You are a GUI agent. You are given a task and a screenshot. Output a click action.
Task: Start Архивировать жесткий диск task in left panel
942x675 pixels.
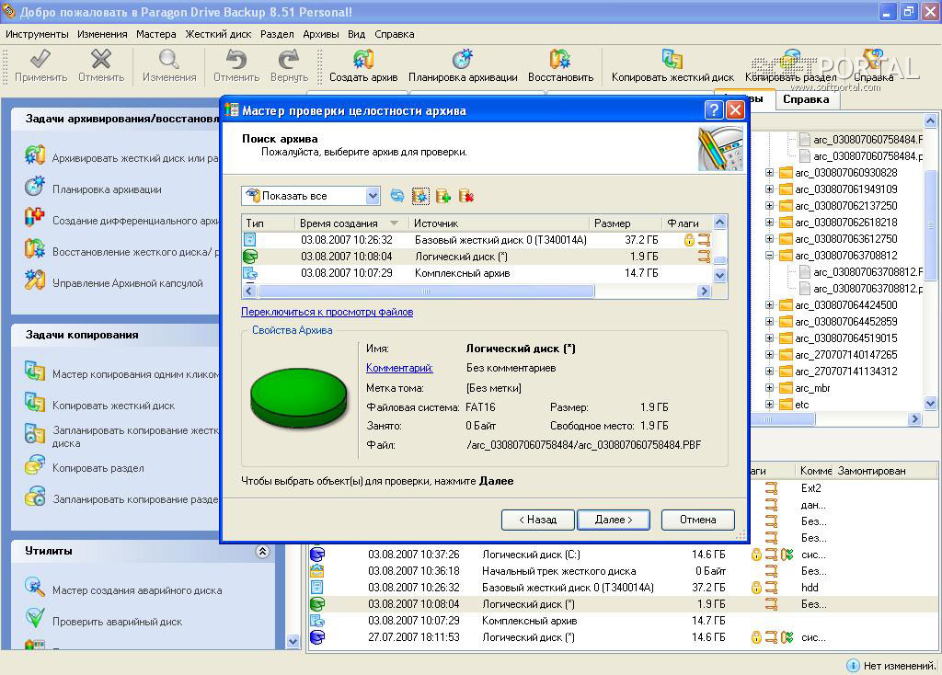(122, 157)
